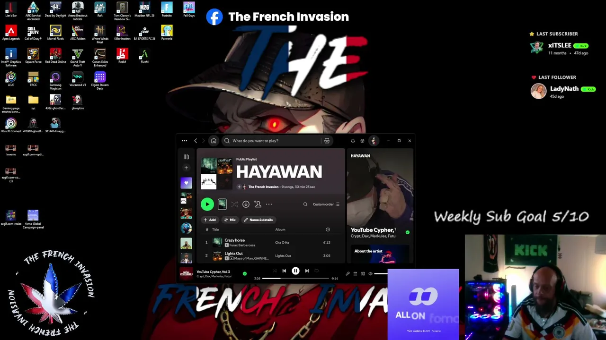This screenshot has height=340, width=606.
Task: Toggle repeat in the player bar
Action: tap(316, 271)
